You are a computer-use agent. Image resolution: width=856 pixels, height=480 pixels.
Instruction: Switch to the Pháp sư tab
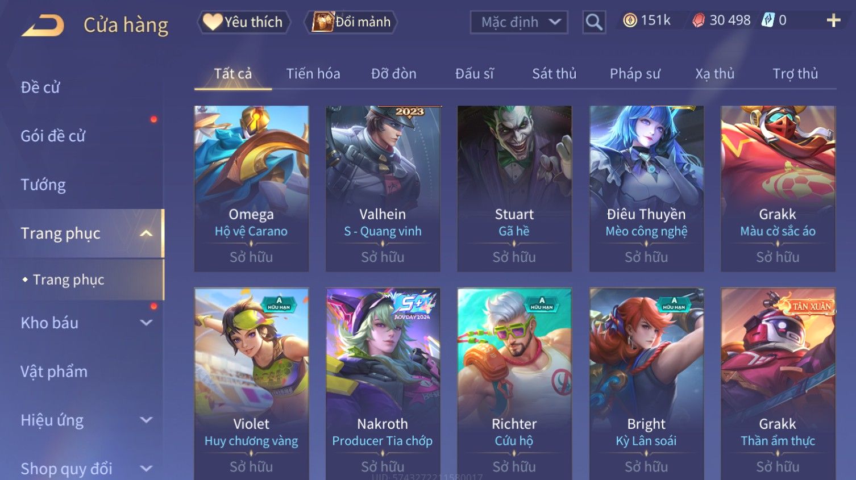click(635, 74)
